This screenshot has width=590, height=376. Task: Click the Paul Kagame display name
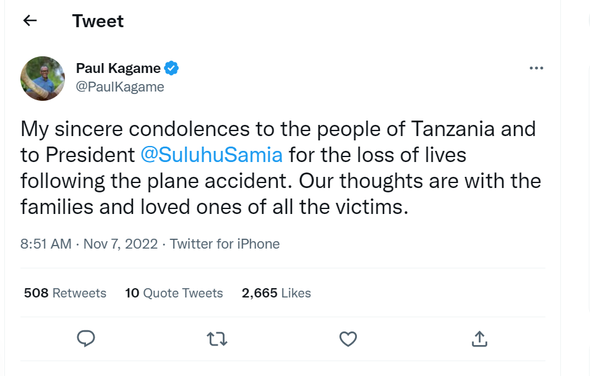tap(118, 68)
